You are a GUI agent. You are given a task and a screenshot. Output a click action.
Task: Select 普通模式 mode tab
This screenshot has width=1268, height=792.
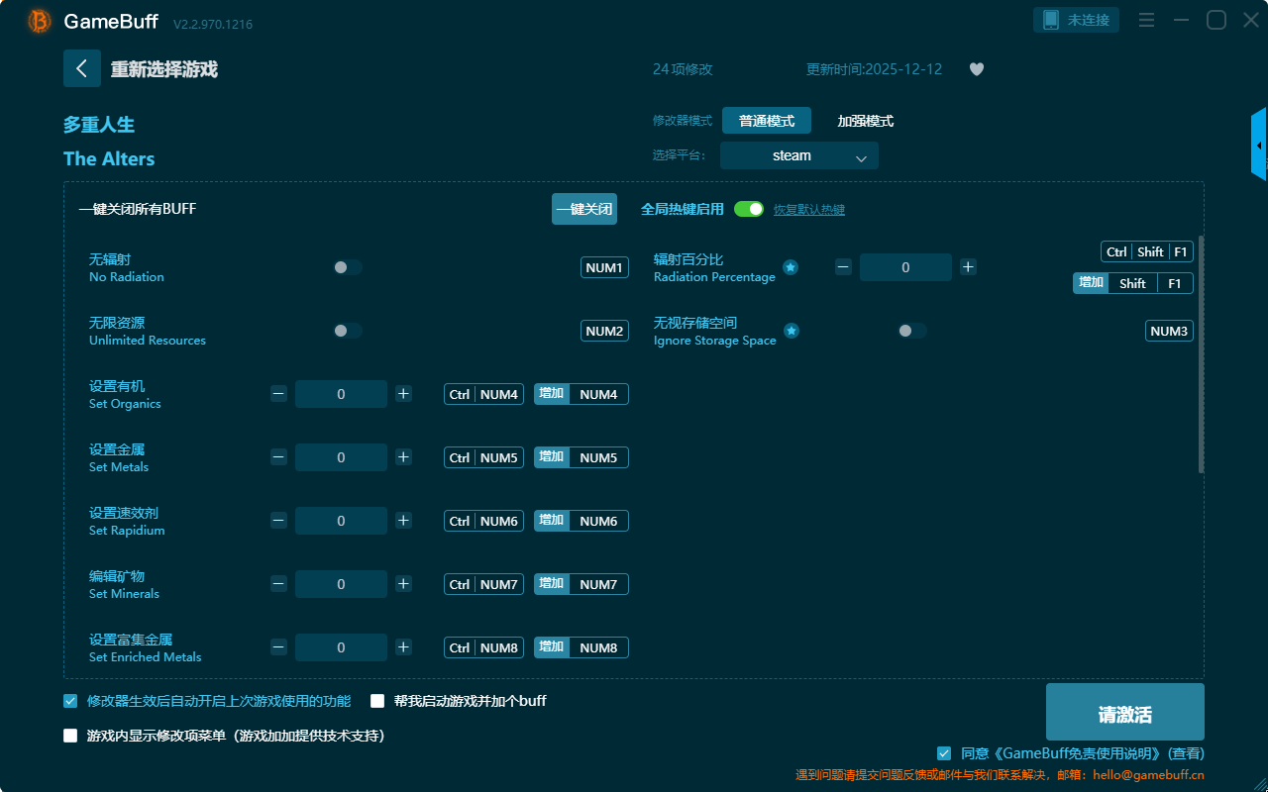[766, 121]
